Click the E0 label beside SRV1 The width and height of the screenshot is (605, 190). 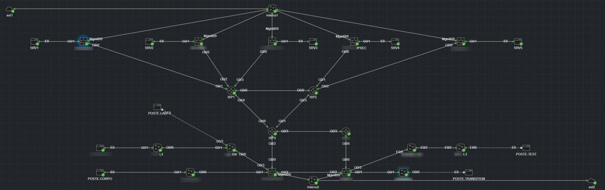coord(47,41)
